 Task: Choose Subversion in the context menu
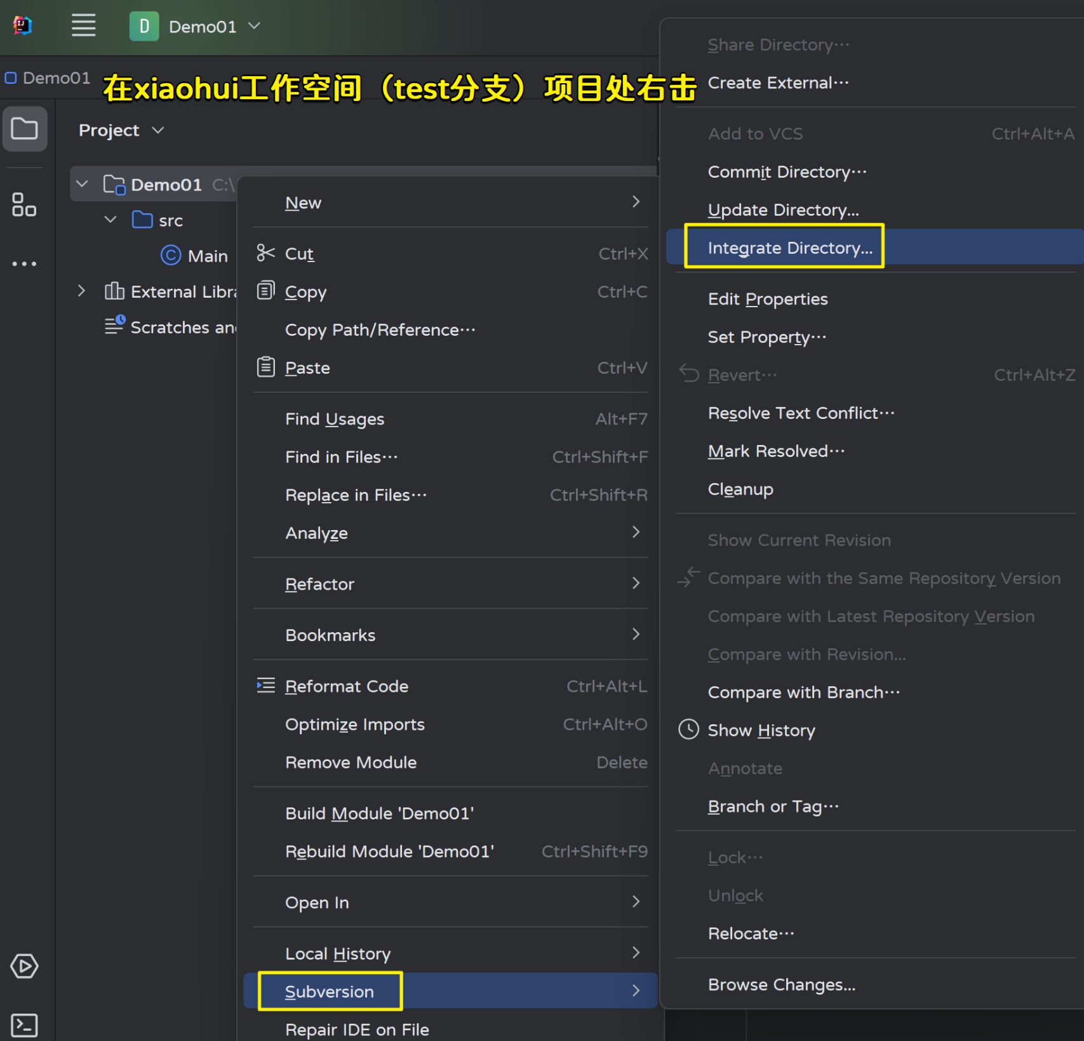[x=451, y=991]
